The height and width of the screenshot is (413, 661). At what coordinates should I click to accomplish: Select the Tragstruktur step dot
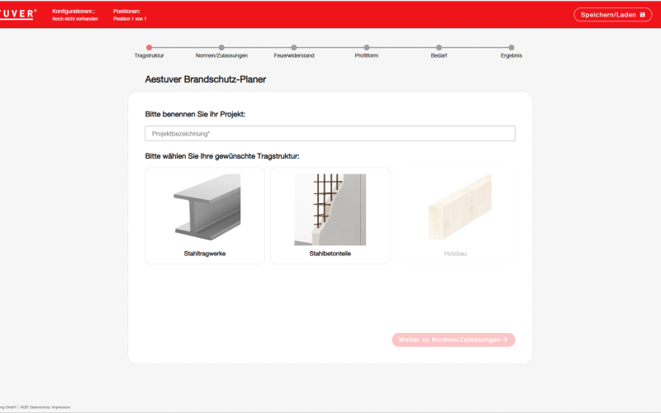[x=149, y=48]
